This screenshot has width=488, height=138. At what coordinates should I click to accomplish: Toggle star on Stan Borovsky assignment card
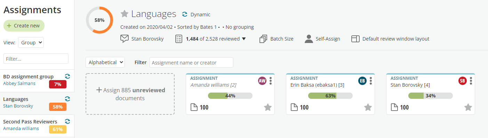[x=468, y=107]
